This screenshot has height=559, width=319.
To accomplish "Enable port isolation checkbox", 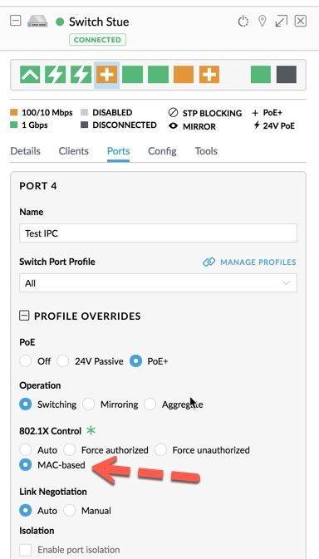I will [x=26, y=550].
